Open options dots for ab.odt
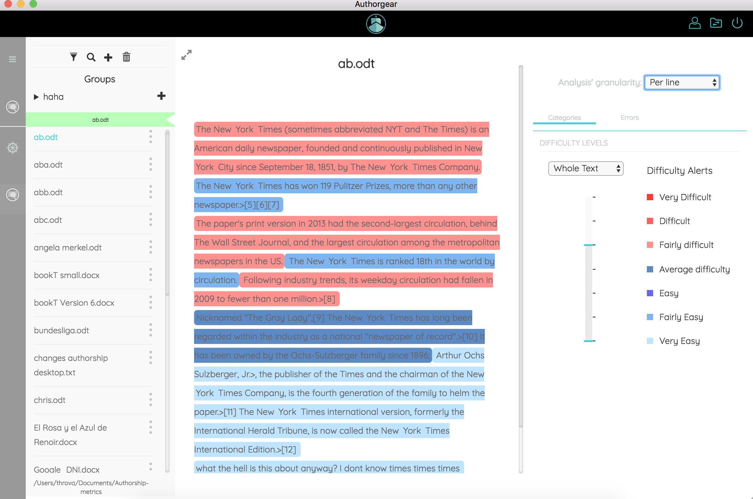Image resolution: width=753 pixels, height=499 pixels. [x=151, y=137]
